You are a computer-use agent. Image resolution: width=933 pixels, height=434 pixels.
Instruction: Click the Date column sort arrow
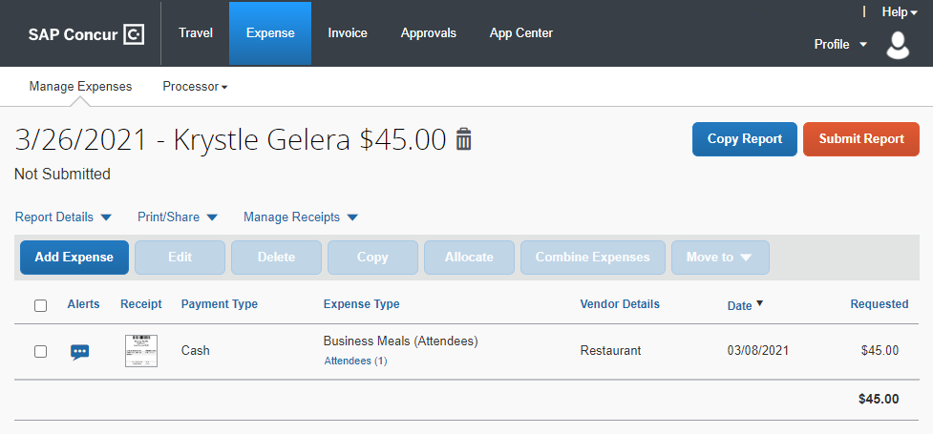[760, 304]
